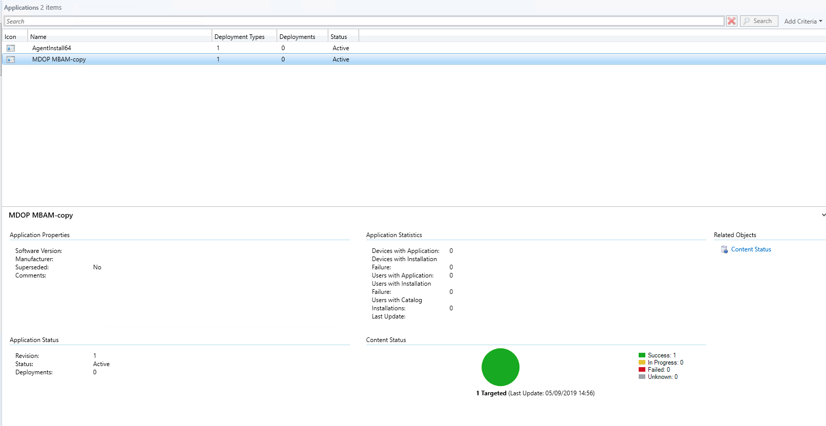Click the AgentInstall64 application icon
The image size is (826, 426).
11,48
